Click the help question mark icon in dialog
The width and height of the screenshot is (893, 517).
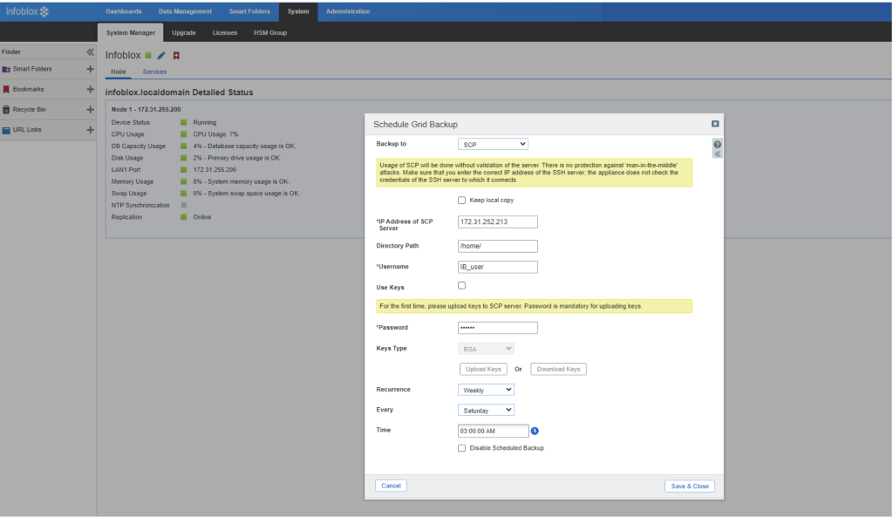coord(717,144)
